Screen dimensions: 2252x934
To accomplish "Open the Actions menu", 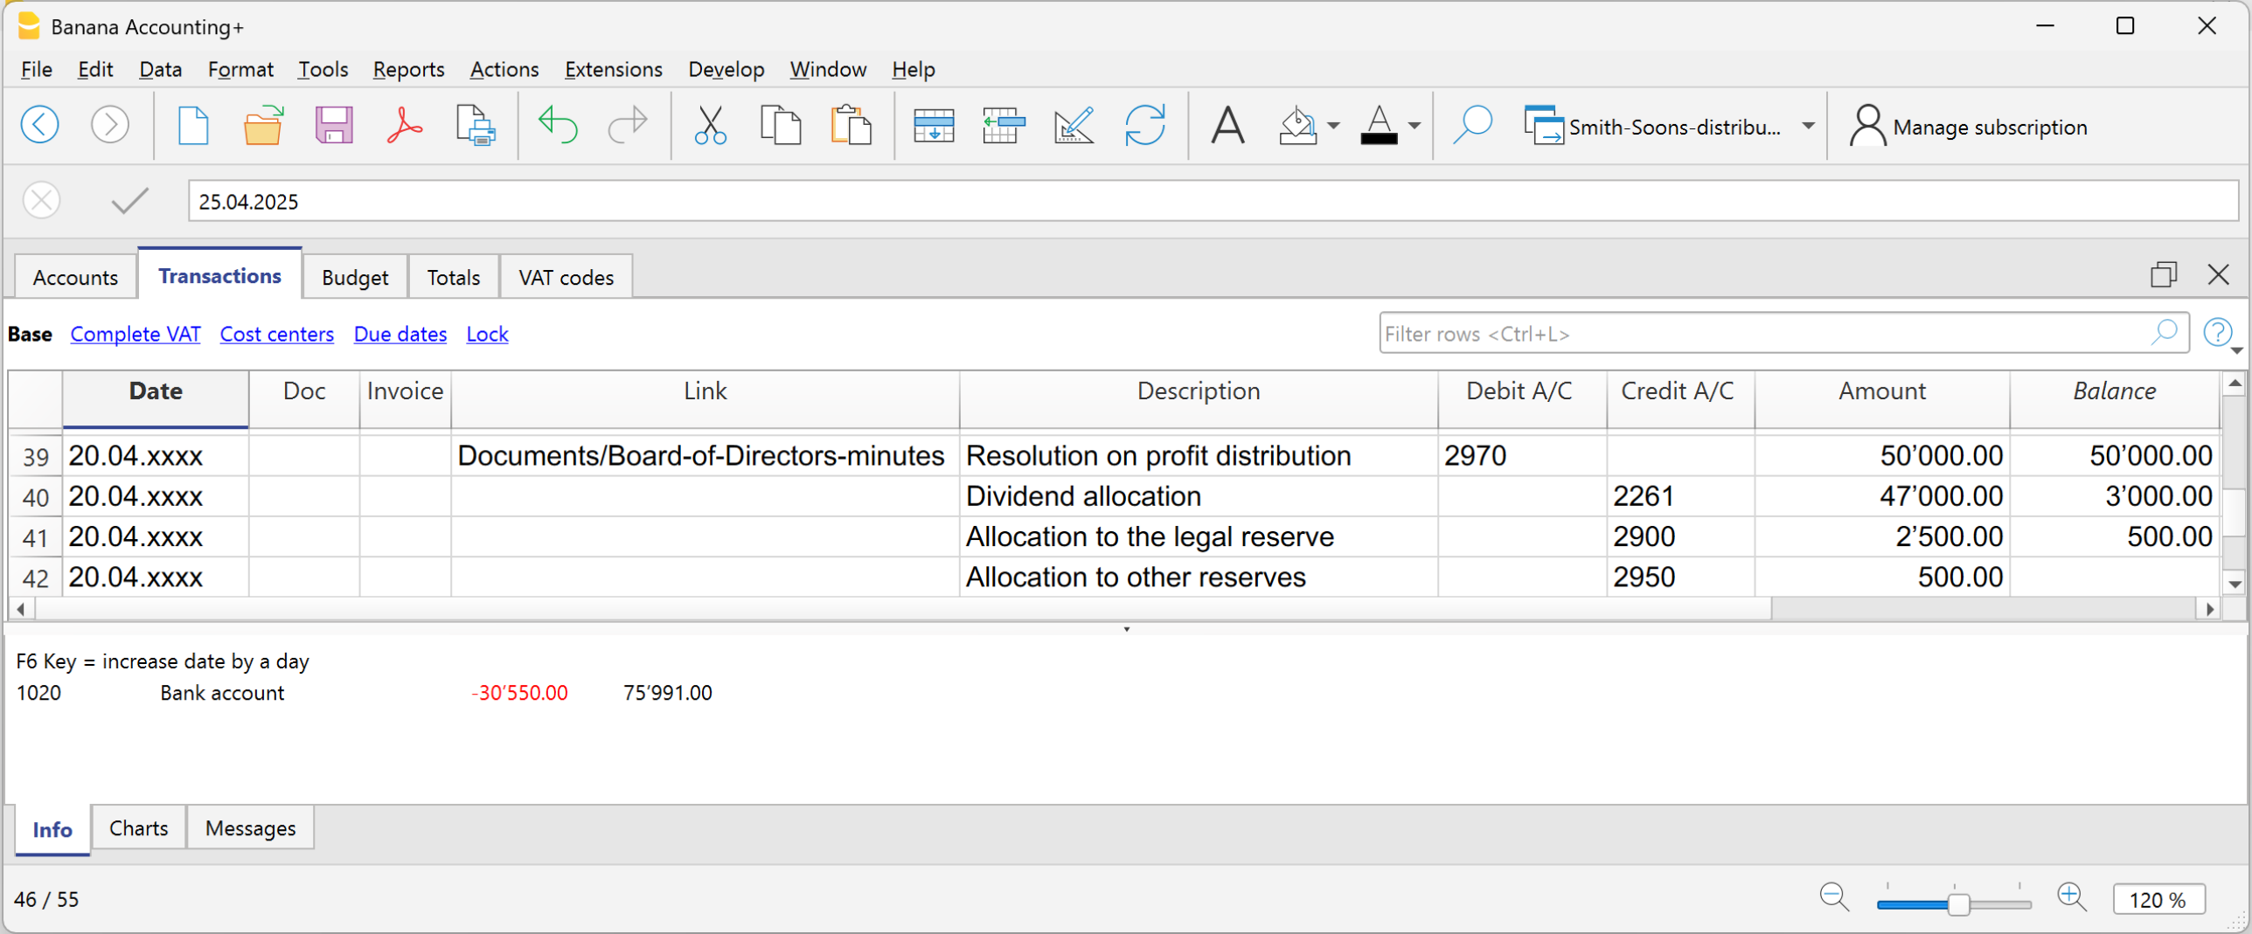I will (504, 69).
